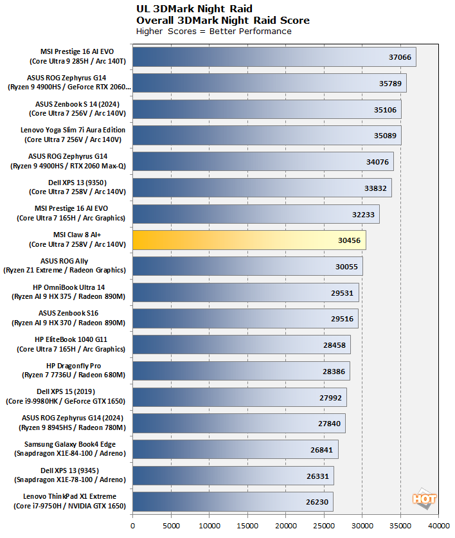The width and height of the screenshot is (455, 538).
Task: Click the score value 34076
Action: (x=377, y=162)
